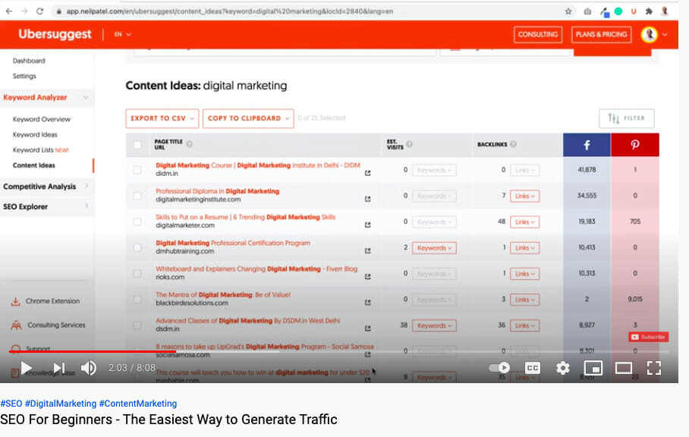Check the Professional Diploma row checkbox
The image size is (689, 437).
point(137,196)
